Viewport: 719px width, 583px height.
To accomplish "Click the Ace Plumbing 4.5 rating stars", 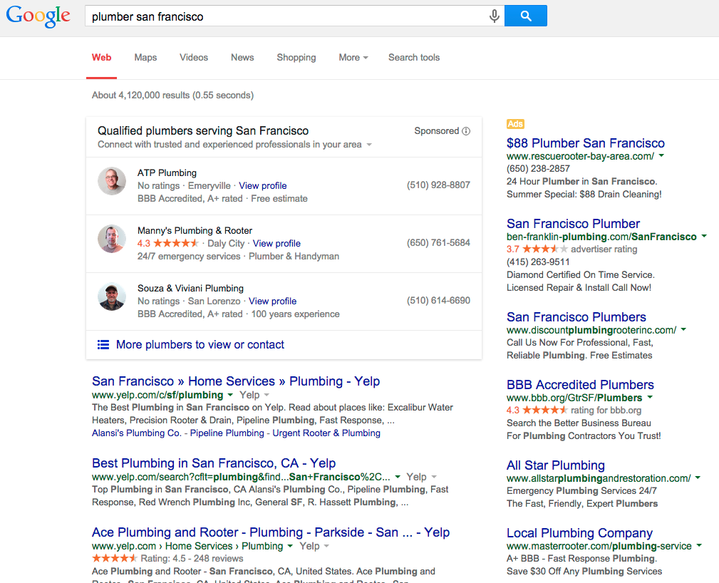I will click(115, 558).
